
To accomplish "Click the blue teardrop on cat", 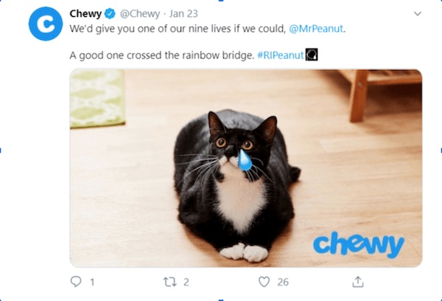I will pos(245,160).
